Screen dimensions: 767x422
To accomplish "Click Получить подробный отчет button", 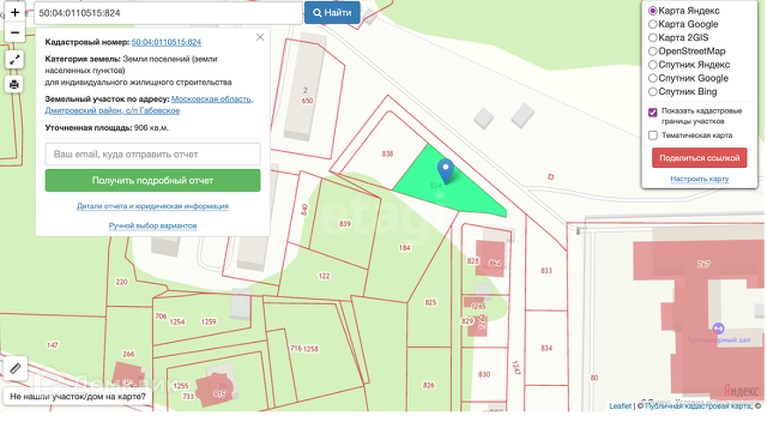I will pos(153,180).
